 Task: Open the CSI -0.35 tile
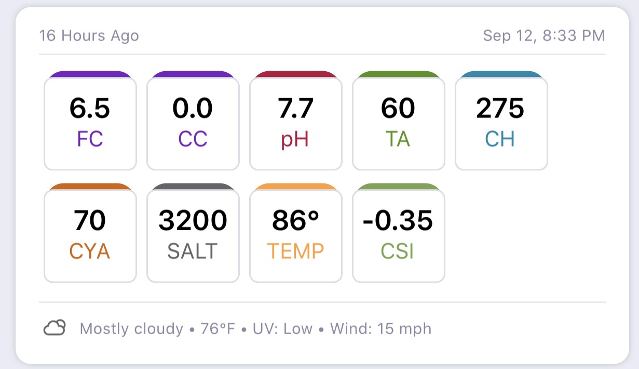[x=399, y=235]
